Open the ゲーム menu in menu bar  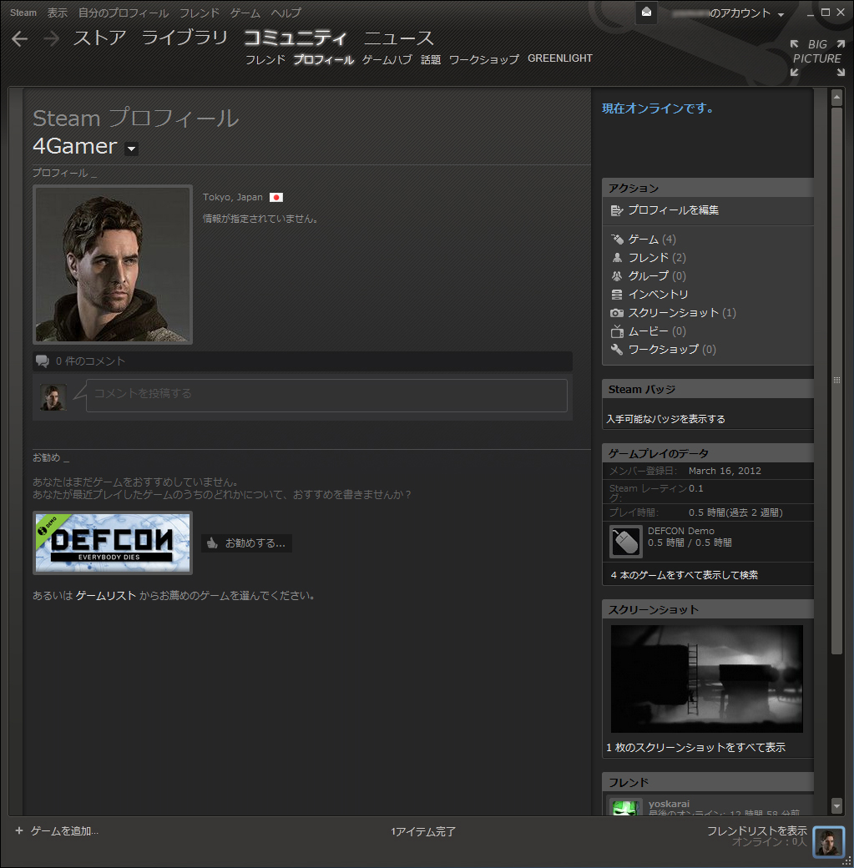245,13
